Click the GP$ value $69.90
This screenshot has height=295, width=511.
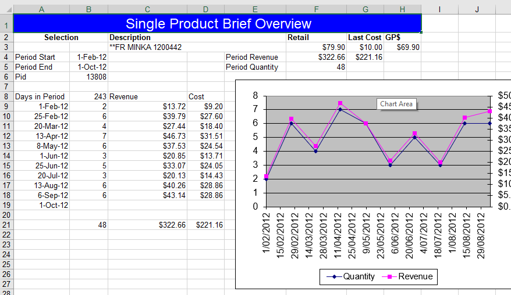tap(403, 47)
